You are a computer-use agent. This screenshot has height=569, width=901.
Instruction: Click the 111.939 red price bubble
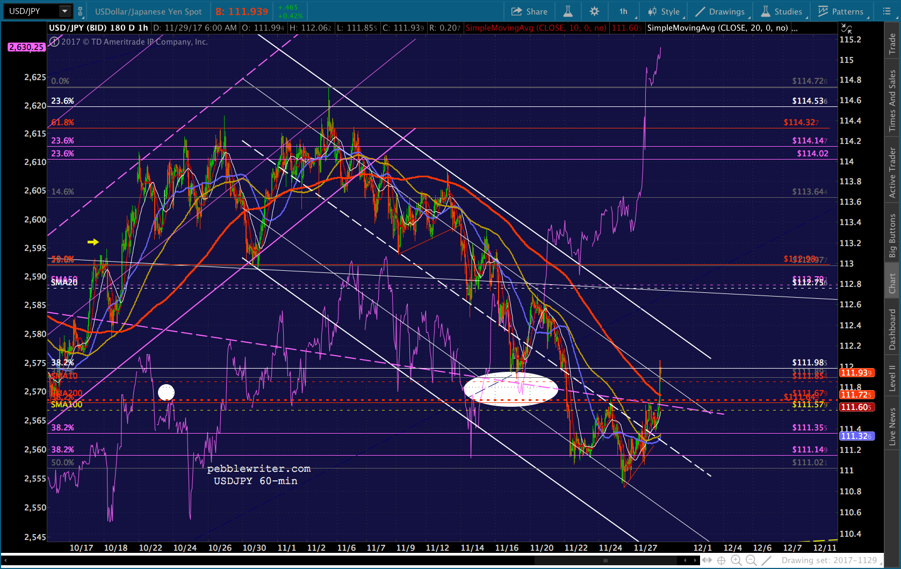(857, 373)
